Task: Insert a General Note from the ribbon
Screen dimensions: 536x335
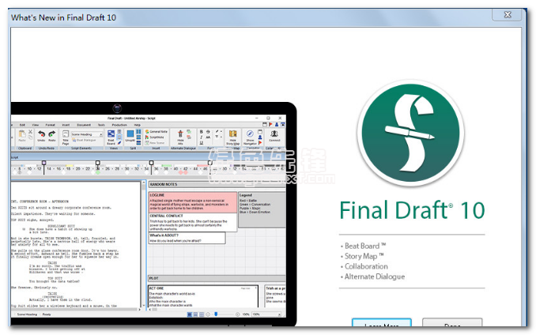Action: point(157,131)
